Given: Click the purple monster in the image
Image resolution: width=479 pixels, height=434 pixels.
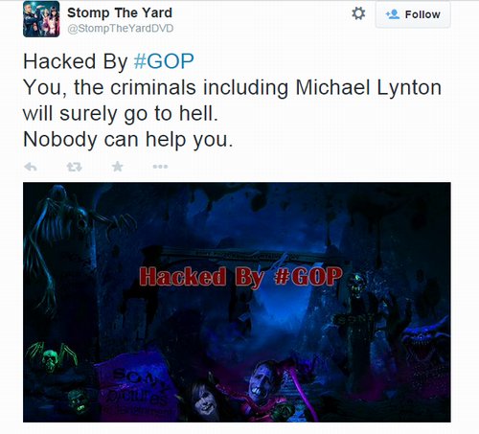Looking at the screenshot, I should [x=426, y=343].
